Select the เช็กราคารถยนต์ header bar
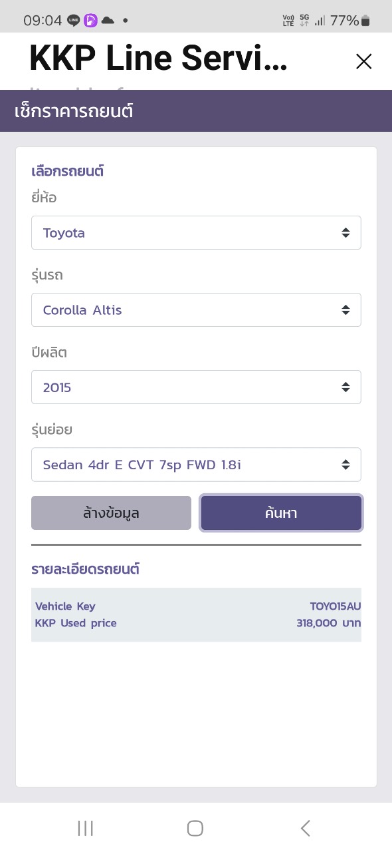 (196, 111)
